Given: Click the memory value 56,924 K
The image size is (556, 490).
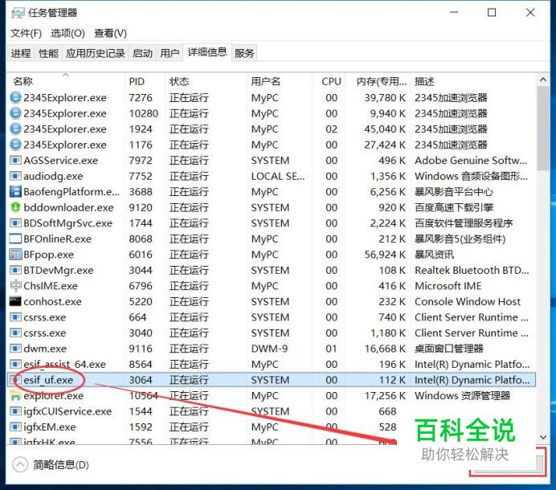Looking at the screenshot, I should [x=385, y=255].
